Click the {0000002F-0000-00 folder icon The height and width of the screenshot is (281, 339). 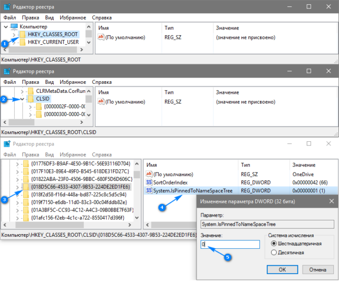tap(38, 106)
